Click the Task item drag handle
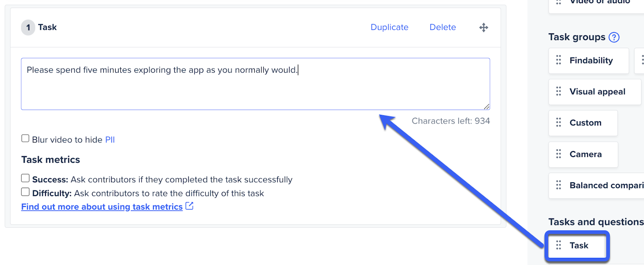Viewport: 644px width, 265px height. tap(559, 245)
